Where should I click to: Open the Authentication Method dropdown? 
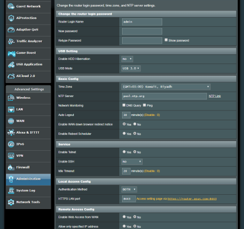tap(129, 189)
